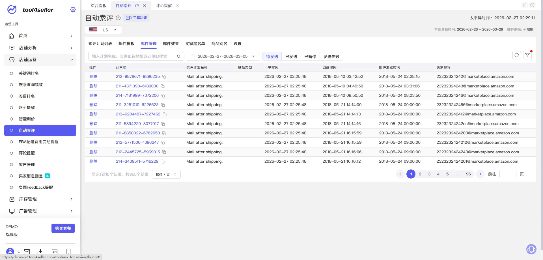
Task: Expand the 店铺分析 sidebar menu
Action: click(x=40, y=48)
